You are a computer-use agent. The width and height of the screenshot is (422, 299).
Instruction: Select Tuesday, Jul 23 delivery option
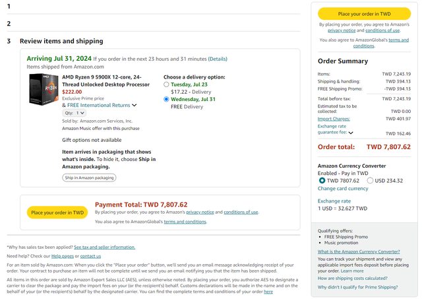[x=167, y=84]
